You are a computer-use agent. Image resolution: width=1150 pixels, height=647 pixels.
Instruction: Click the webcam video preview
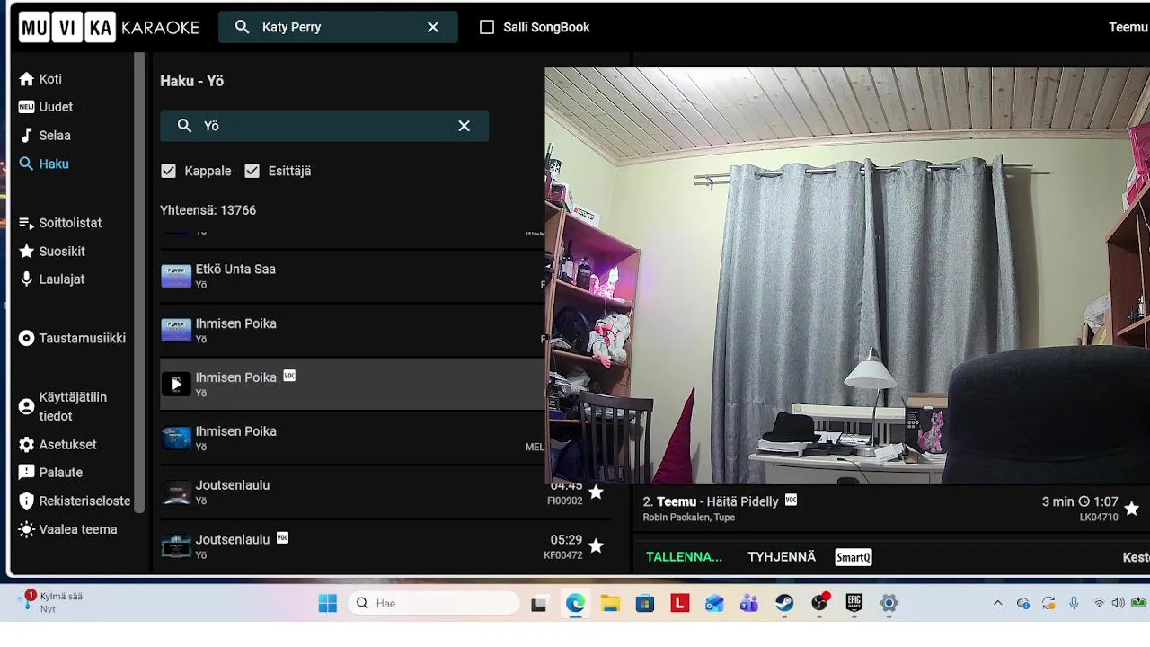(847, 276)
